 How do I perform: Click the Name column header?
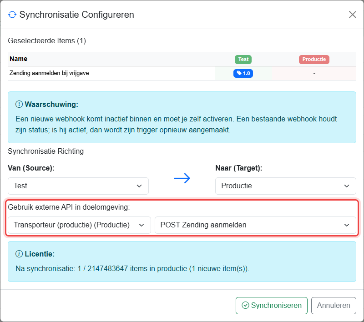18,59
